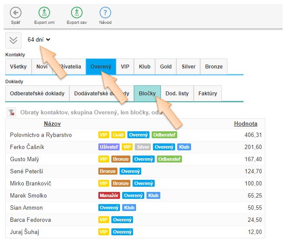Switch to the Gold contacts tab

click(x=166, y=67)
